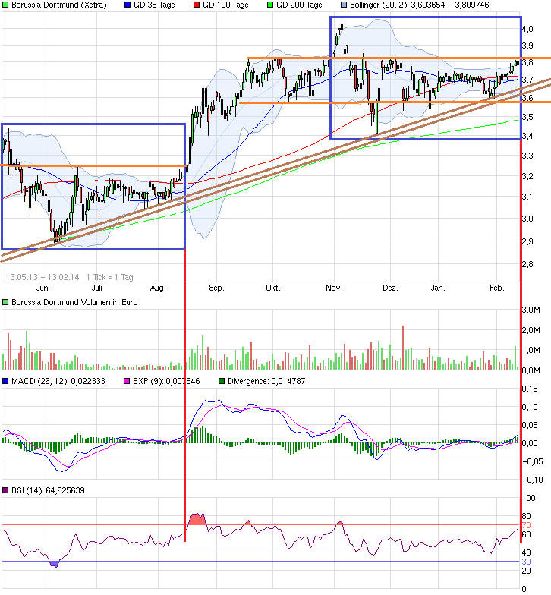The image size is (551, 595).
Task: Click the 'Divergence: 0,014787' label
Action: (266, 381)
